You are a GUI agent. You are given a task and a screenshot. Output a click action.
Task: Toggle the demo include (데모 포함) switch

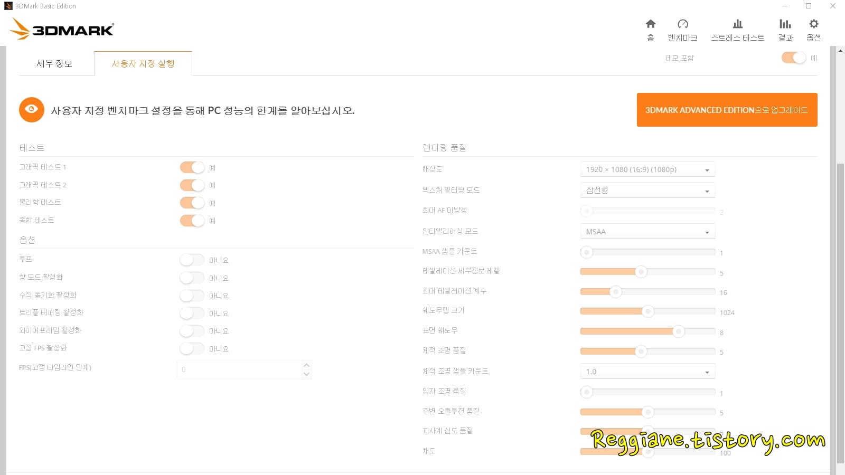[x=794, y=58]
